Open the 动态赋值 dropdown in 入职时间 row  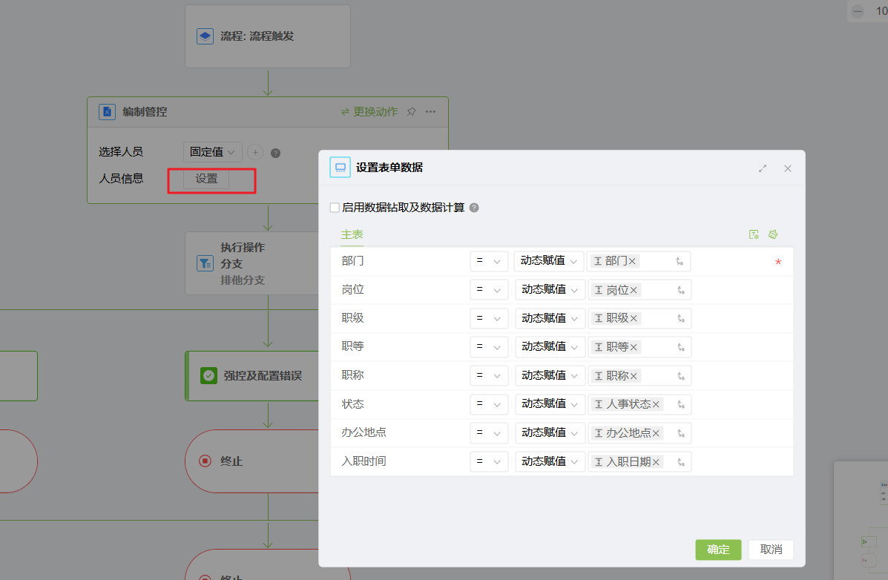tap(549, 462)
